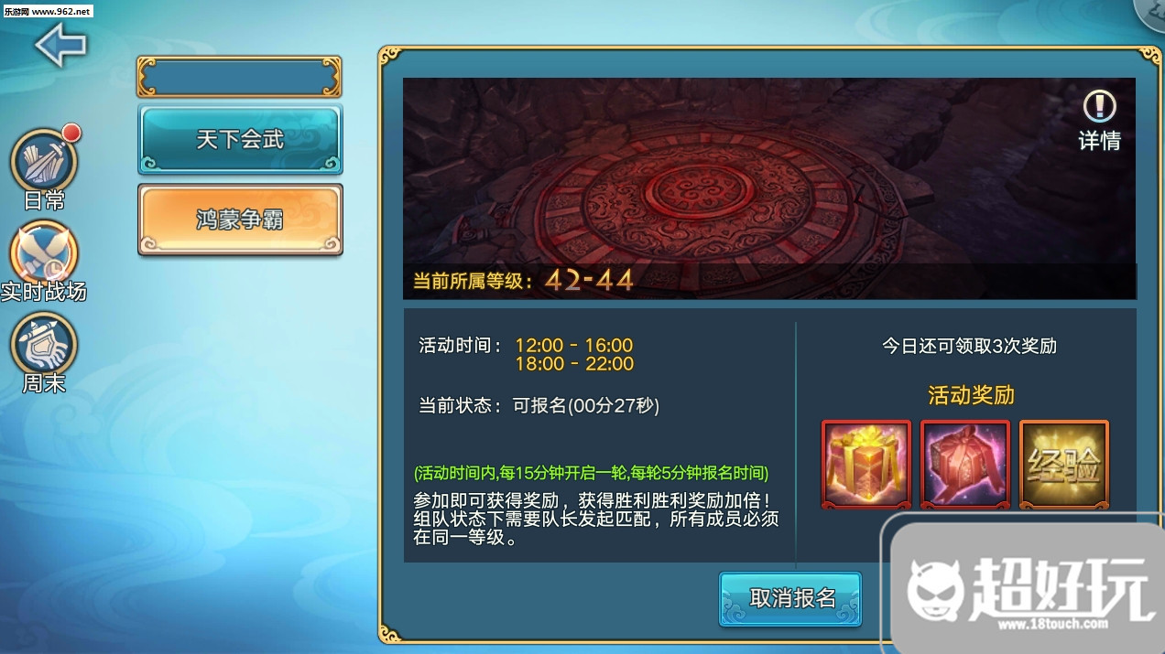
Task: Tap the red arena banner image
Action: [x=769, y=188]
